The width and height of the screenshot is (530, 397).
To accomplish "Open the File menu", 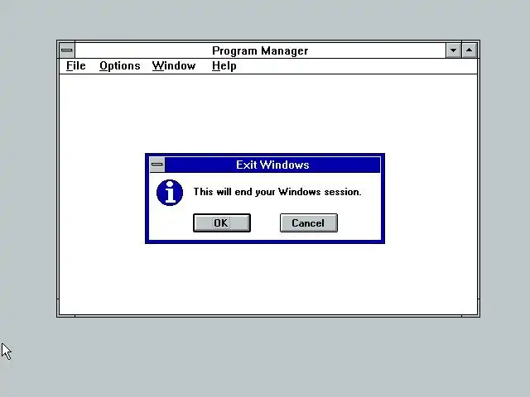I will [75, 66].
